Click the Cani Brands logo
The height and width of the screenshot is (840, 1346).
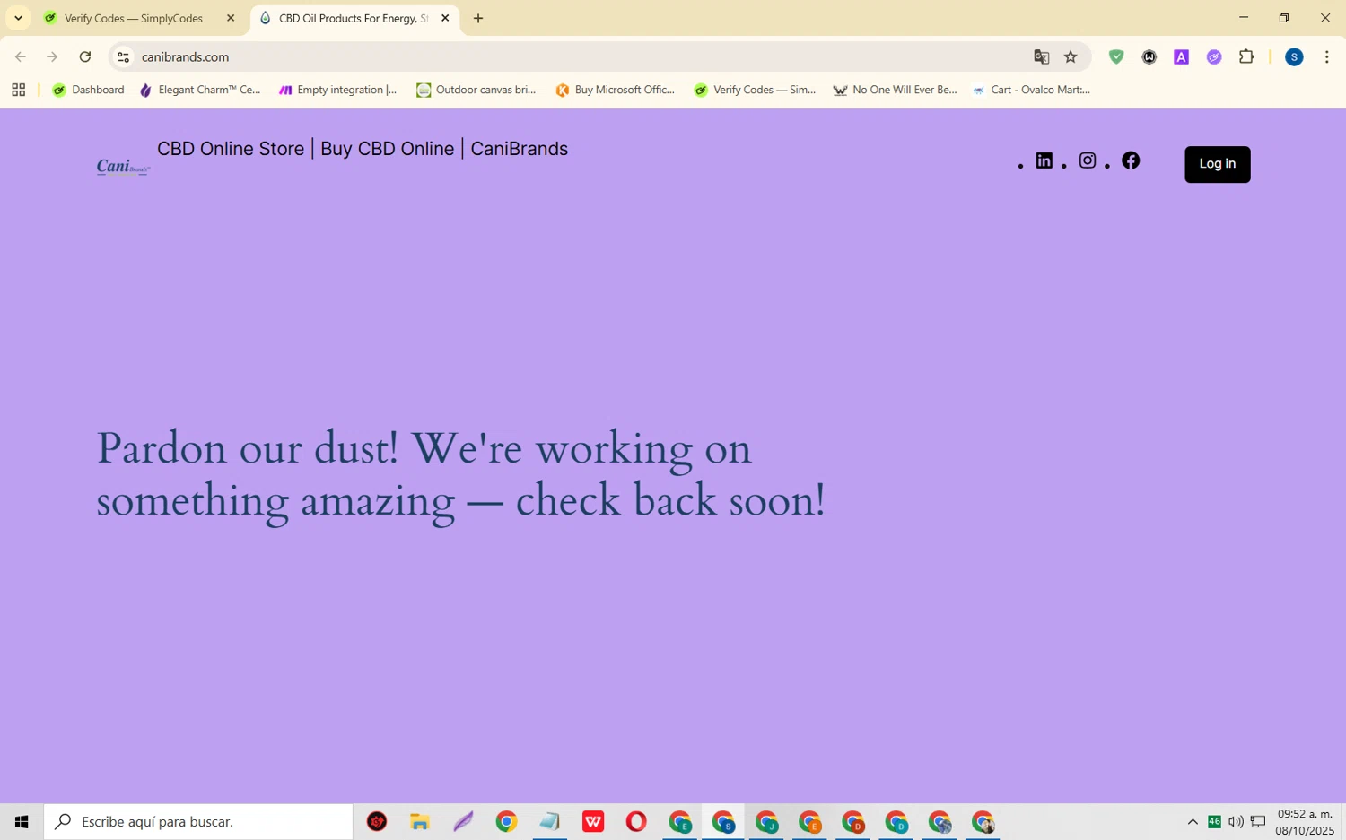(x=123, y=166)
